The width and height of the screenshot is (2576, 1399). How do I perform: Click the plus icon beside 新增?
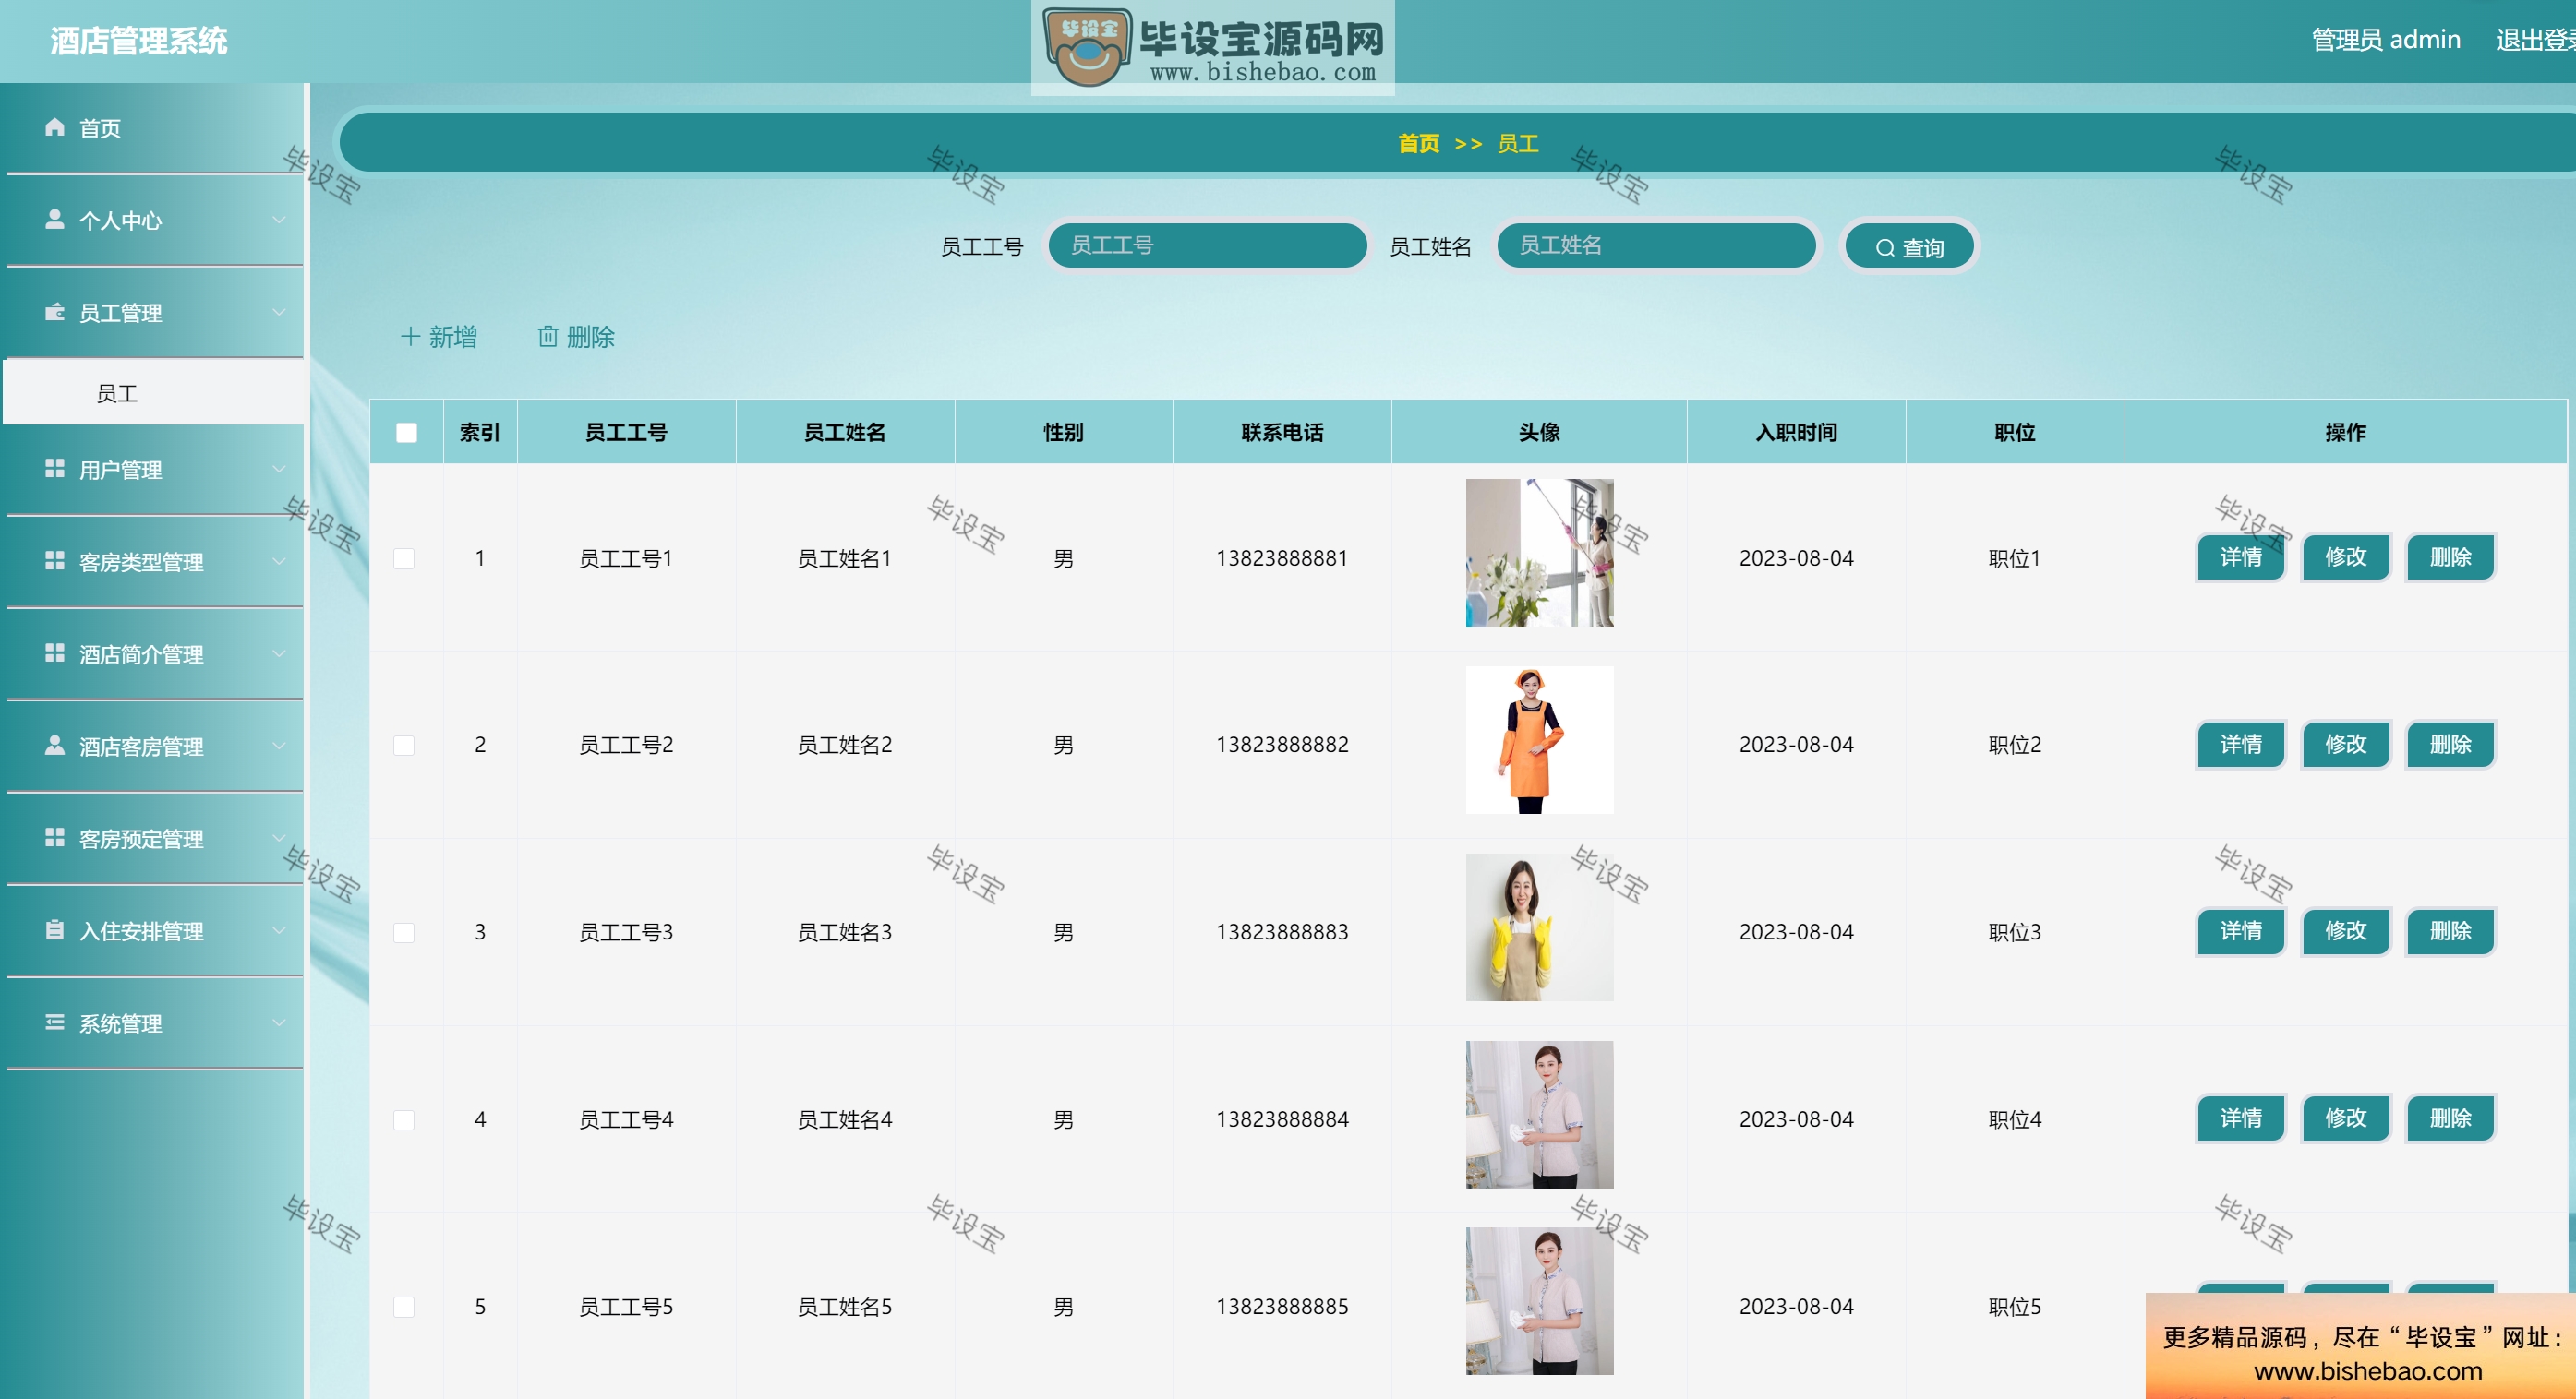coord(410,337)
